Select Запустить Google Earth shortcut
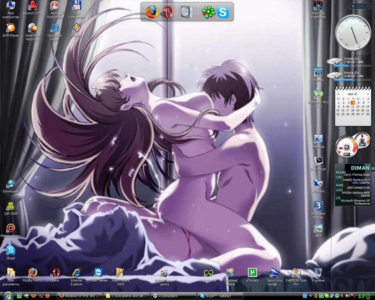The image size is (375, 300). 274,277
